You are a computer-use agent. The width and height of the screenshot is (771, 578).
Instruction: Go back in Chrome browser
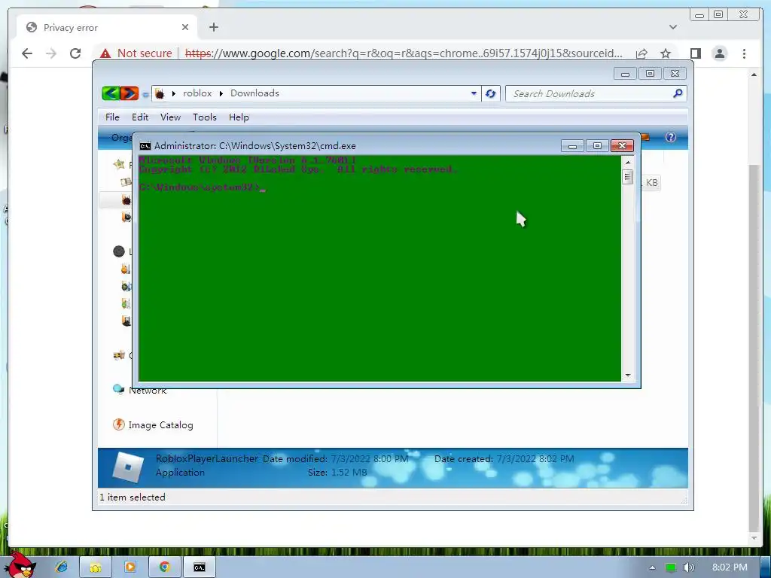pyautogui.click(x=27, y=53)
